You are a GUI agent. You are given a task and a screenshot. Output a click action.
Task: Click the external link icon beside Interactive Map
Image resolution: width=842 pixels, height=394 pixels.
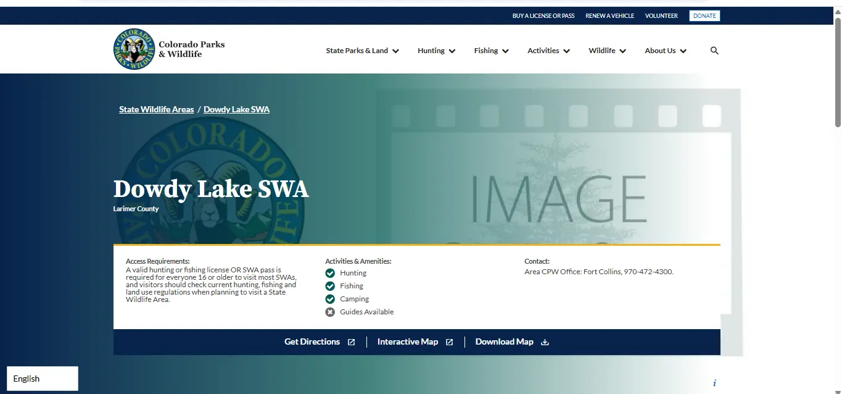coord(450,342)
